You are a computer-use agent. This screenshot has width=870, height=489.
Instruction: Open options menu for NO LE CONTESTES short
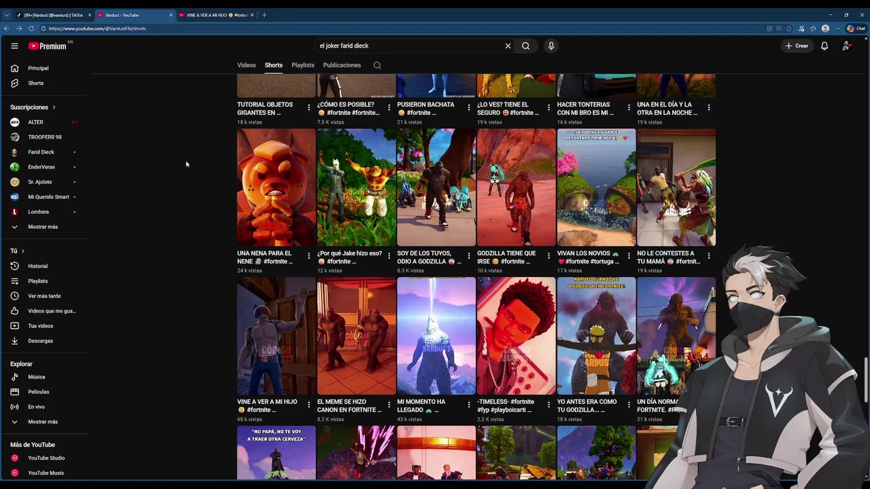(x=709, y=256)
